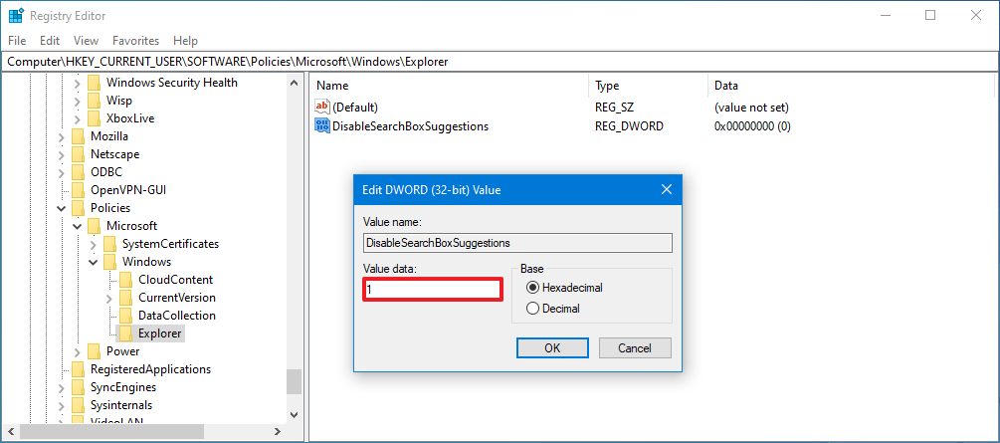Click the OpenVPN-GUI folder icon
This screenshot has width=1000, height=443.
tap(79, 190)
